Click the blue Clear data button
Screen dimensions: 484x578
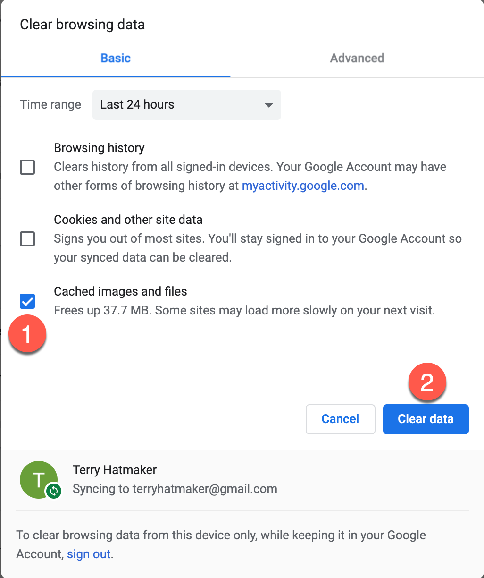pos(426,419)
